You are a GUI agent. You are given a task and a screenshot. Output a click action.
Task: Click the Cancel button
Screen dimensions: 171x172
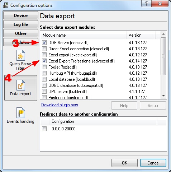coord(153,163)
